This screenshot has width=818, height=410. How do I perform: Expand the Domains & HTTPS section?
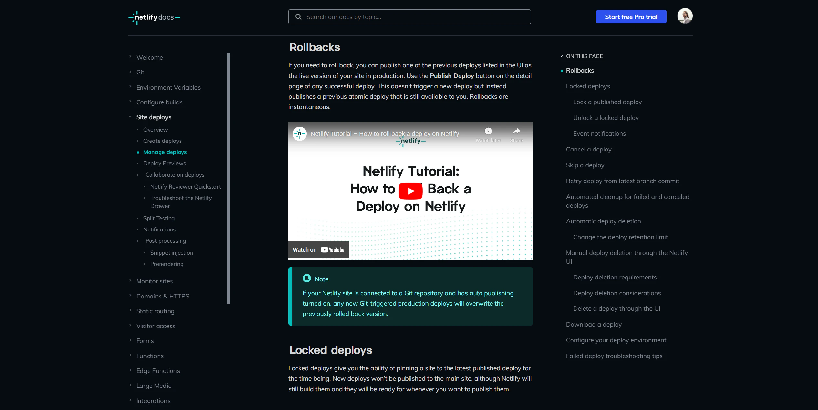130,296
